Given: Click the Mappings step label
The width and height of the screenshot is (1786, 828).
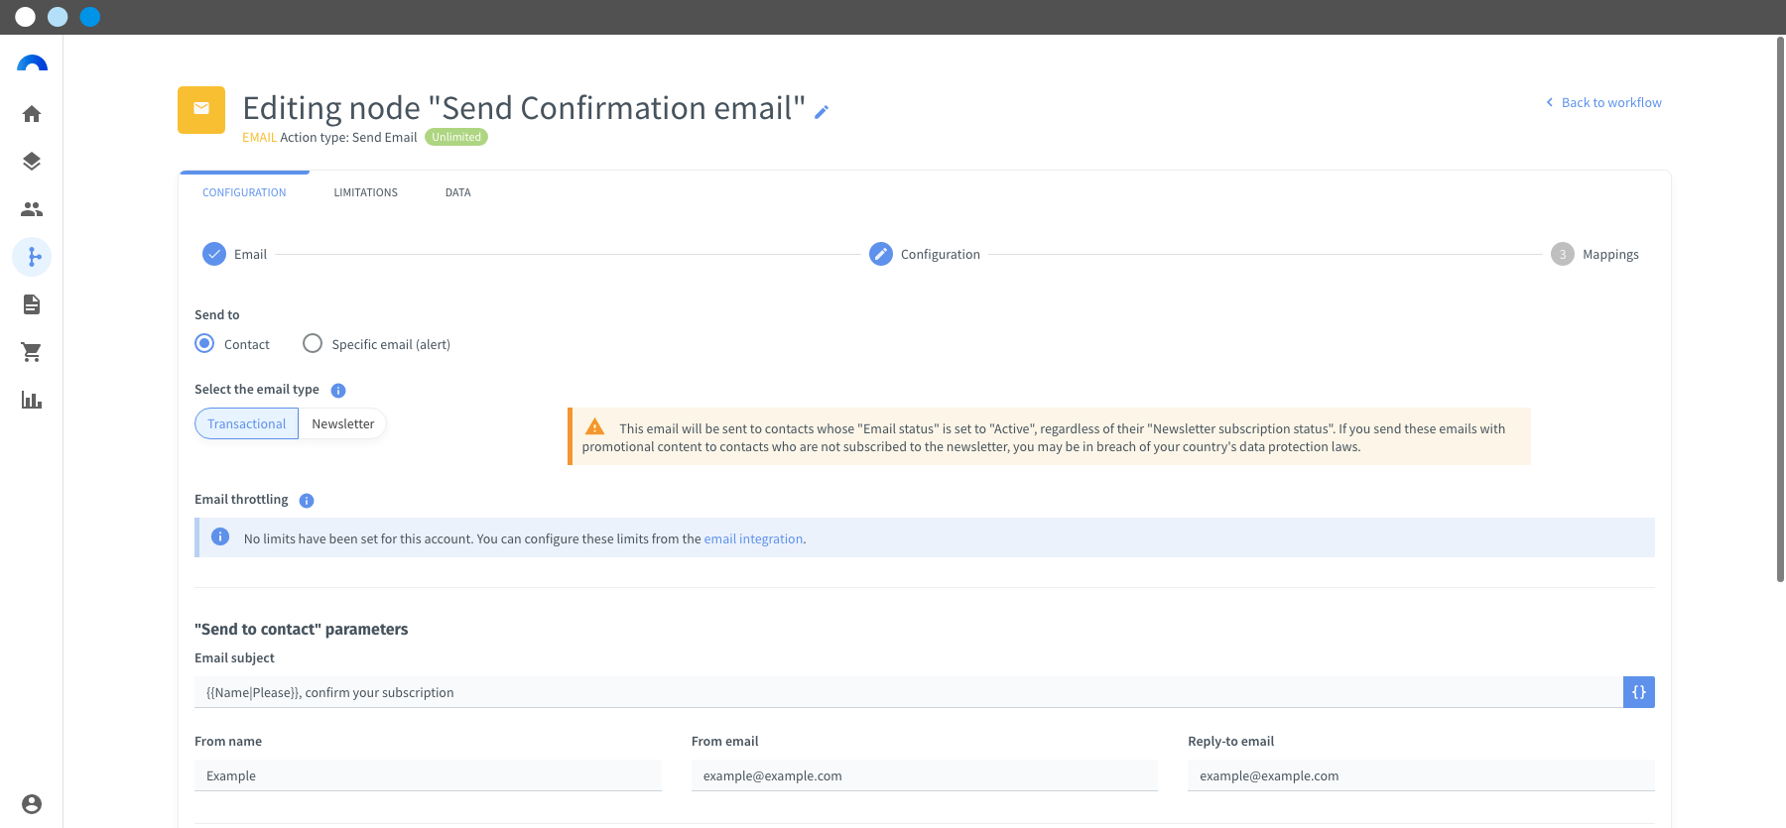Looking at the screenshot, I should coord(1610,255).
